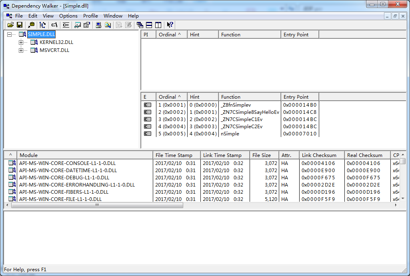Click module icon for API-MS-WIN-CORE-CONSOLE-L1-1-0.DLL

coord(12,163)
